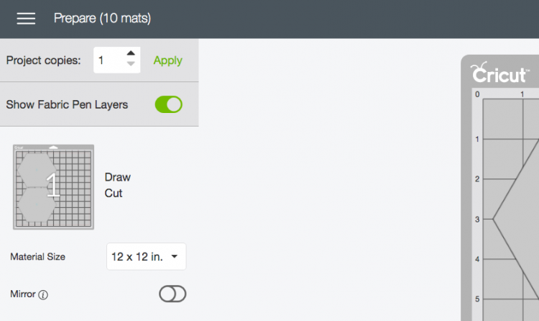The width and height of the screenshot is (539, 321).
Task: Click the Material Size label
Action: [38, 257]
